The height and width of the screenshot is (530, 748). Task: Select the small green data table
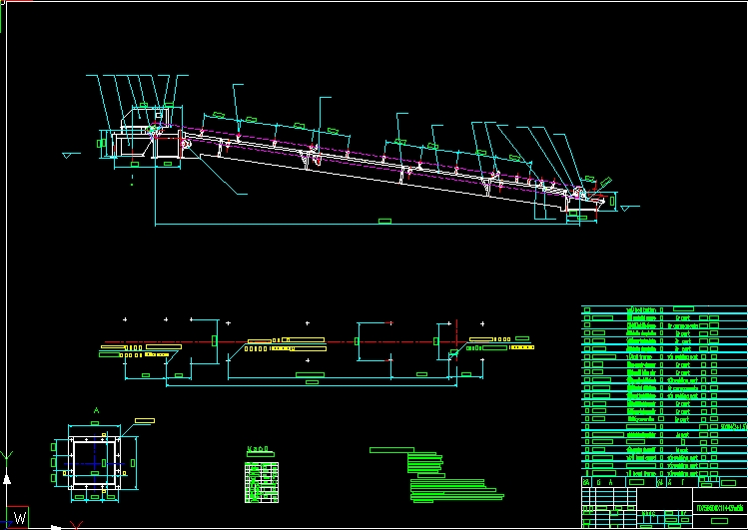[262, 482]
